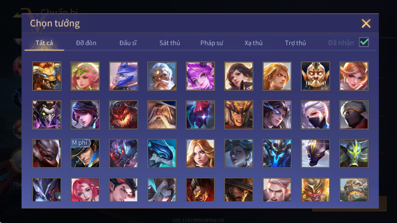Screen dimensions: 397x223
Task: Select the golden monkey king hero
Action: coord(315,190)
